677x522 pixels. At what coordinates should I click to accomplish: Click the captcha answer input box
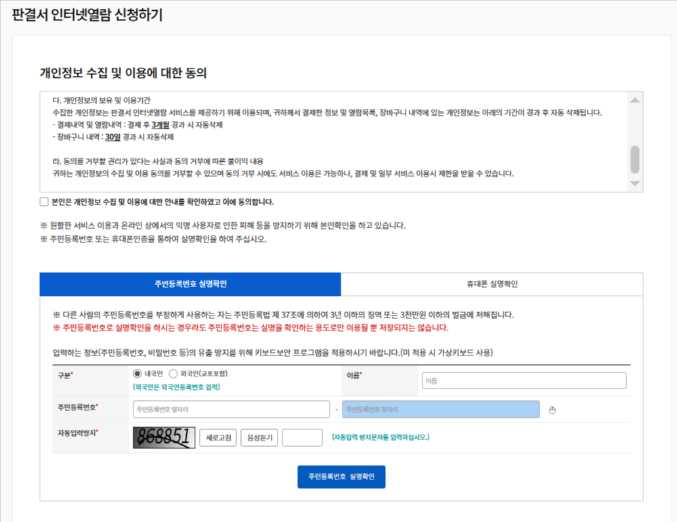(302, 438)
